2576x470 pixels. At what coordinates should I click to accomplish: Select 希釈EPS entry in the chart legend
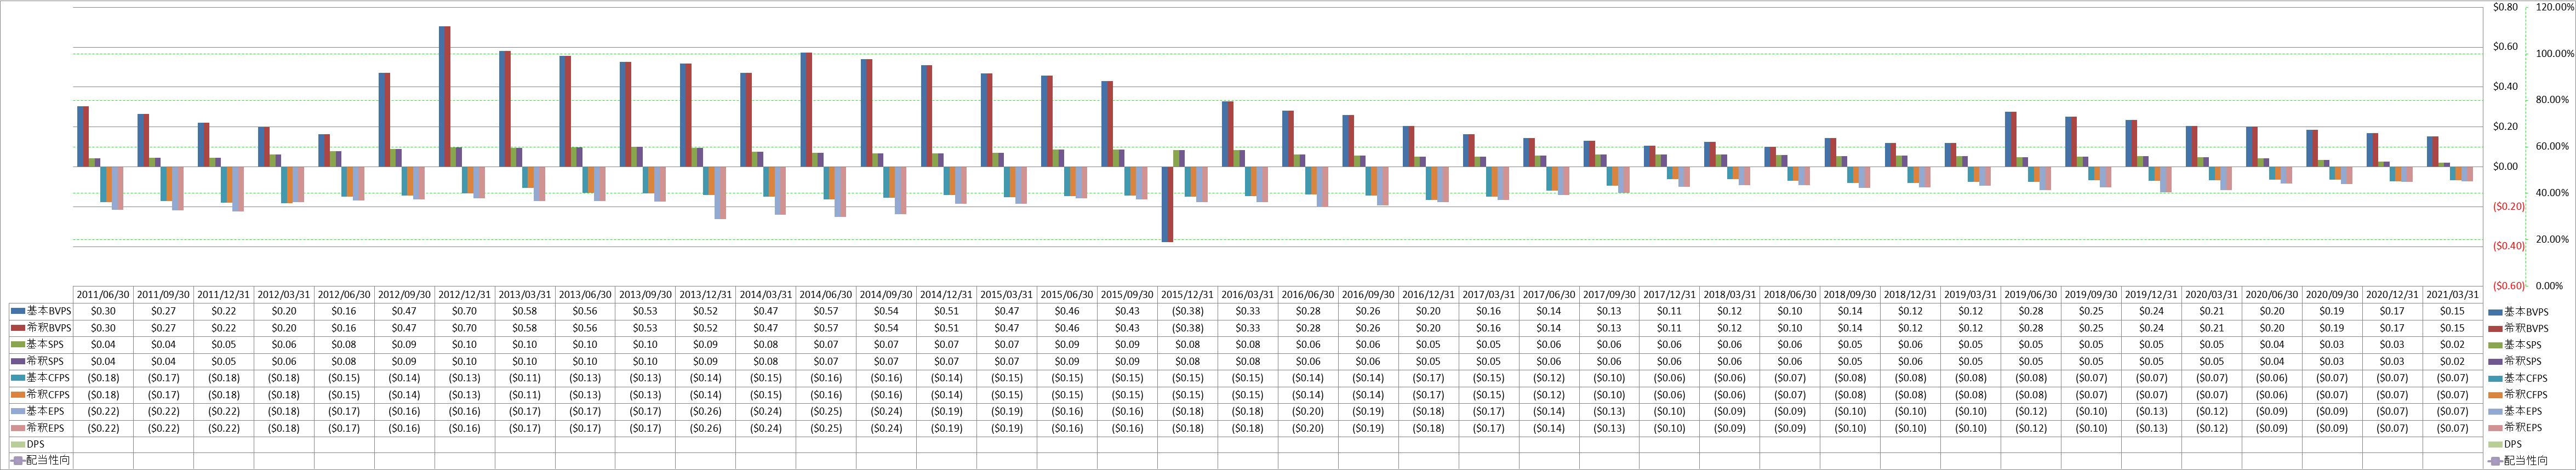tap(2514, 428)
